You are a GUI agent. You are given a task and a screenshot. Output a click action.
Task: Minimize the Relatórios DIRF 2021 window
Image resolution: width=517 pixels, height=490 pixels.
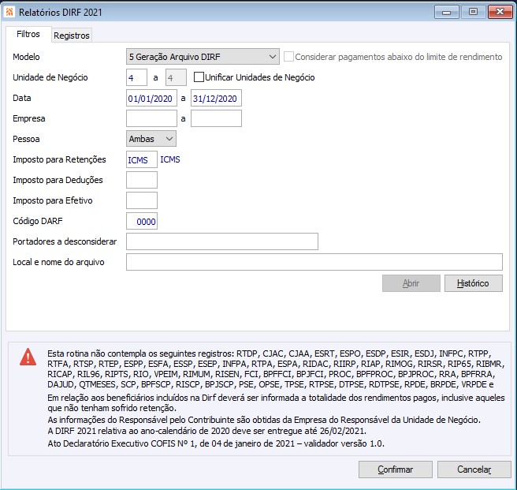pyautogui.click(x=446, y=12)
